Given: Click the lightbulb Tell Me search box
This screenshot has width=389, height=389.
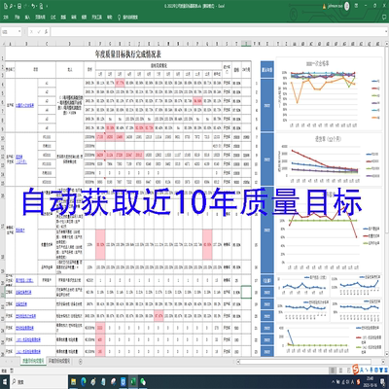Looking at the screenshot, I should [127, 18].
